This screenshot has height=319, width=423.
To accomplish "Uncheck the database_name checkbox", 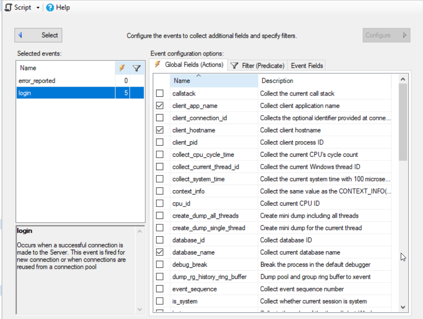I will (x=160, y=252).
